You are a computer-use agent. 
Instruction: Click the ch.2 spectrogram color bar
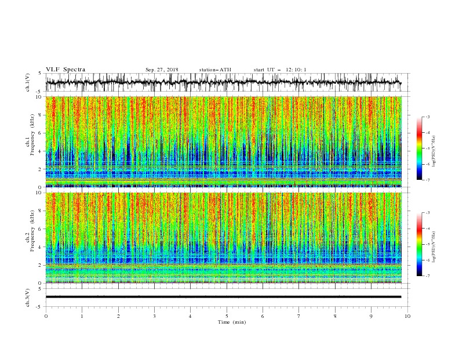[x=419, y=244]
